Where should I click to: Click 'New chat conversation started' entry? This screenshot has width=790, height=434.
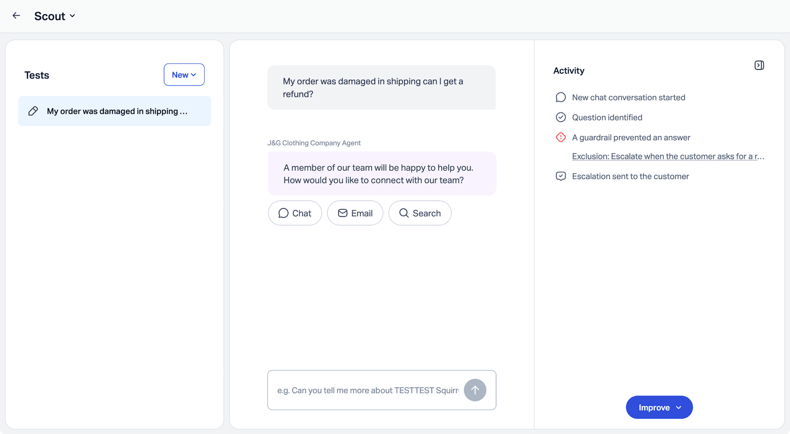[628, 97]
